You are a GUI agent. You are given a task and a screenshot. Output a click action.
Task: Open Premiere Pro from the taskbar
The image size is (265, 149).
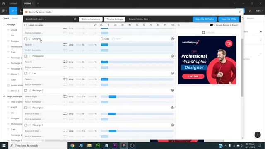point(115,145)
